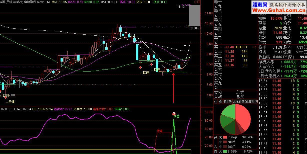Click the 买一 row with 181057 volume
The width and height of the screenshot is (307, 154).
(x=235, y=47)
